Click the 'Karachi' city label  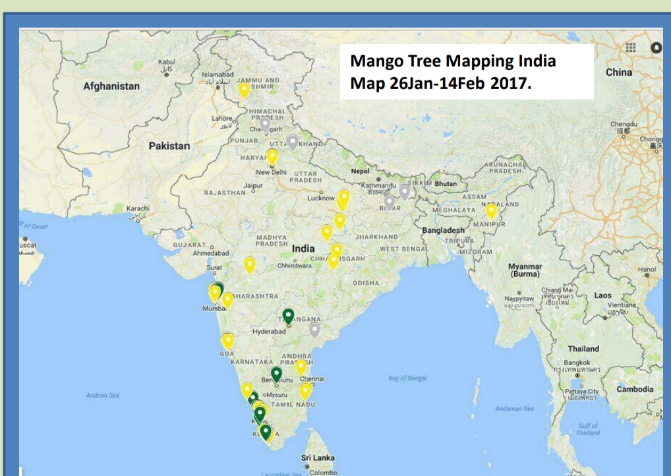[138, 208]
